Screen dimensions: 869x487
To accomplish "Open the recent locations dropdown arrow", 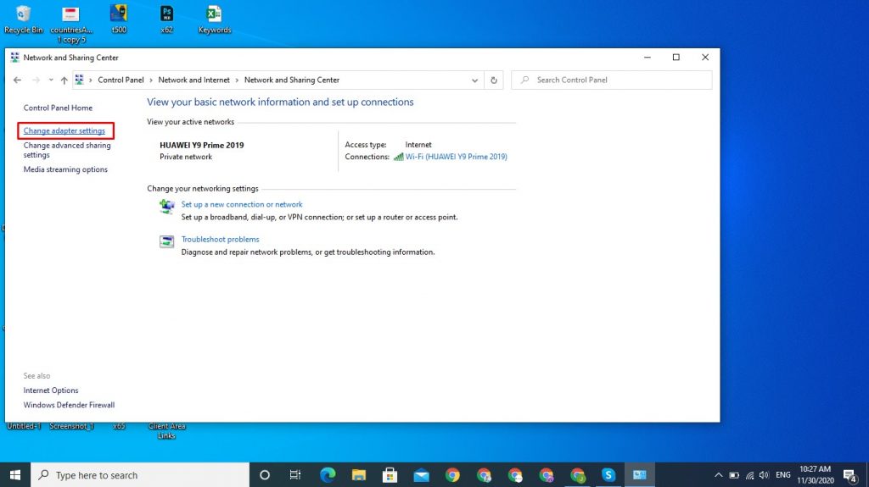I will (50, 80).
